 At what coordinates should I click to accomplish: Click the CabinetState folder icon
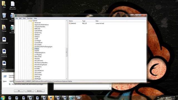point(33,31)
